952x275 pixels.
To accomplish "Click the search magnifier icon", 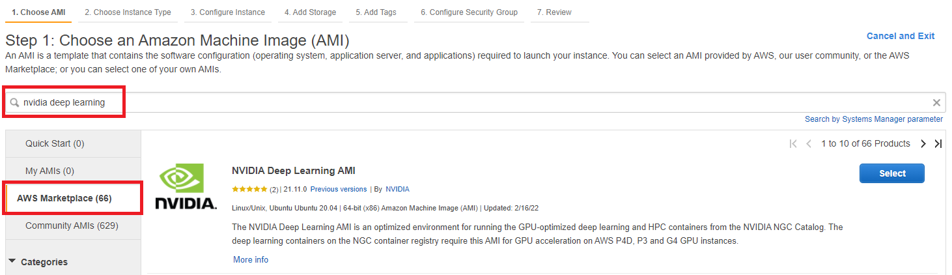I will click(x=14, y=103).
